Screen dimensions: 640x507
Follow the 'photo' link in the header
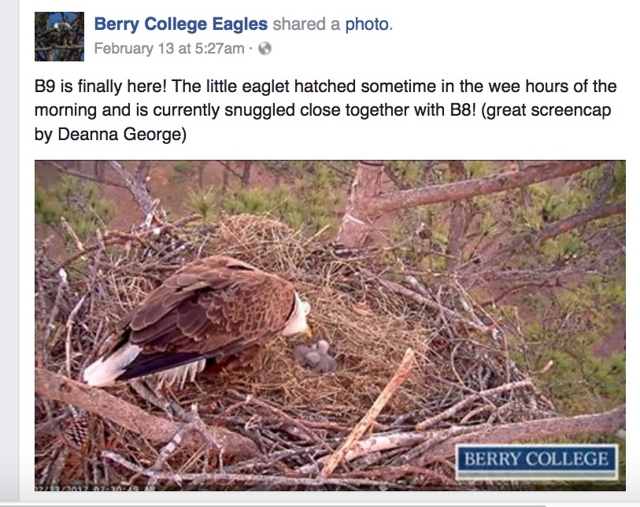coord(367,24)
